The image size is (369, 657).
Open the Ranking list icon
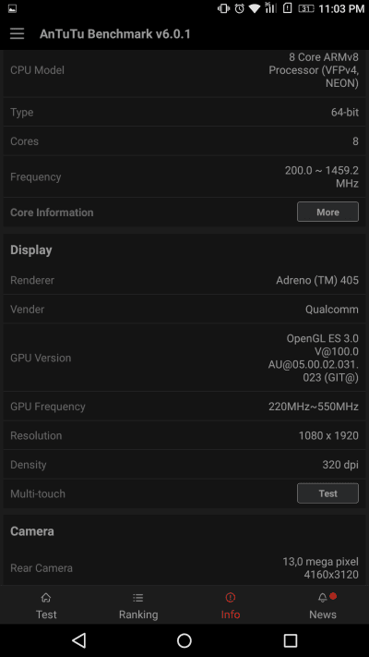pyautogui.click(x=138, y=598)
